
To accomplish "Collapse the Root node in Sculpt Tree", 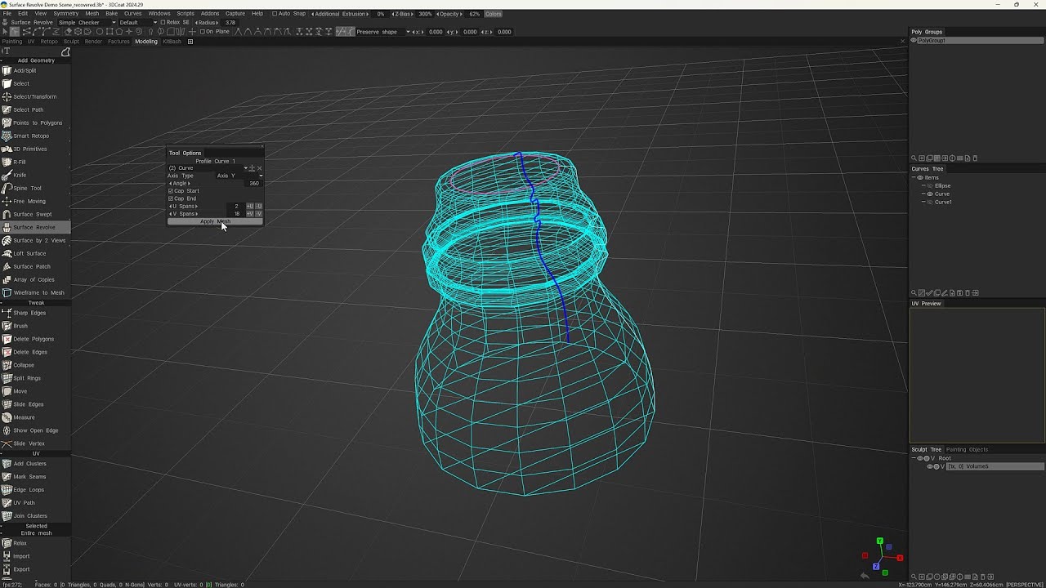I will point(914,458).
